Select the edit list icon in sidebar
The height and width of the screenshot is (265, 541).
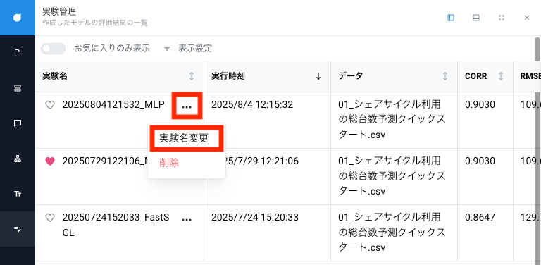[17, 229]
